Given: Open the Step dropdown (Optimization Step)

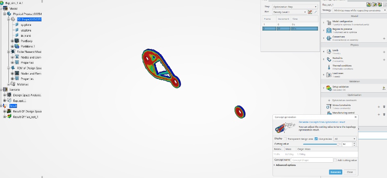Looking at the screenshot, I should click(x=295, y=7).
